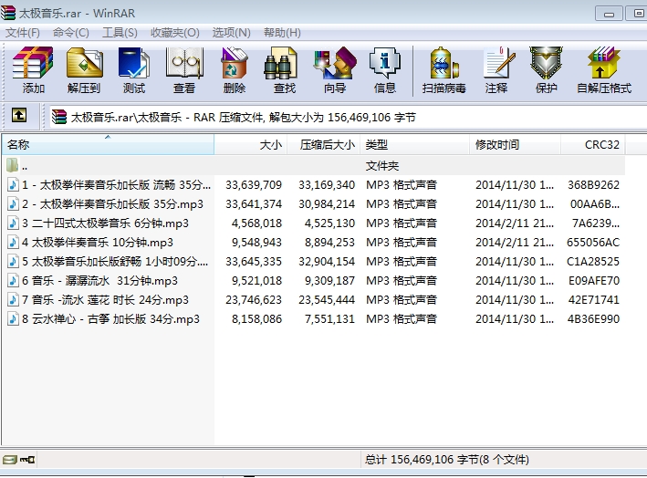Open the Tools (工具) menu
Viewport: 647px width, 478px height.
pos(120,33)
